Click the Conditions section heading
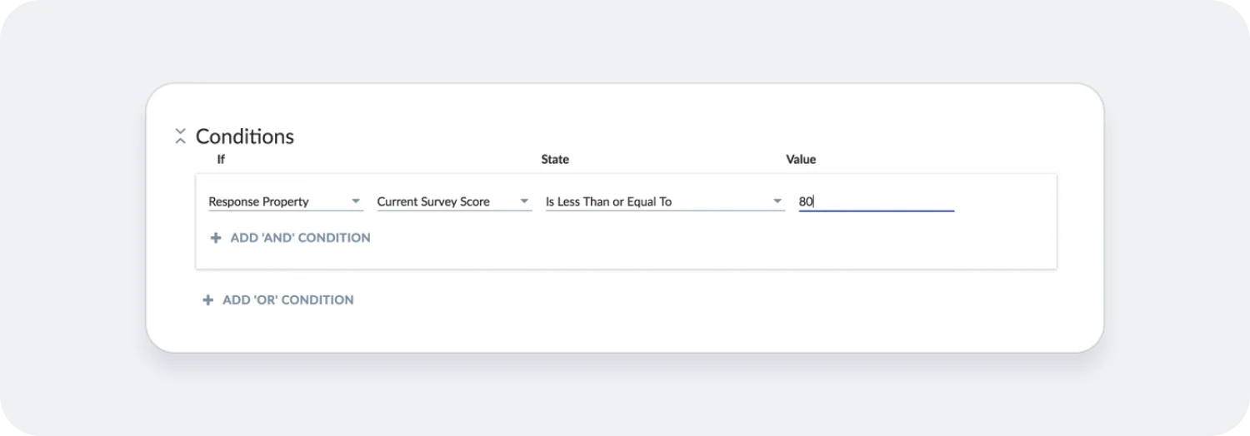 [x=245, y=136]
